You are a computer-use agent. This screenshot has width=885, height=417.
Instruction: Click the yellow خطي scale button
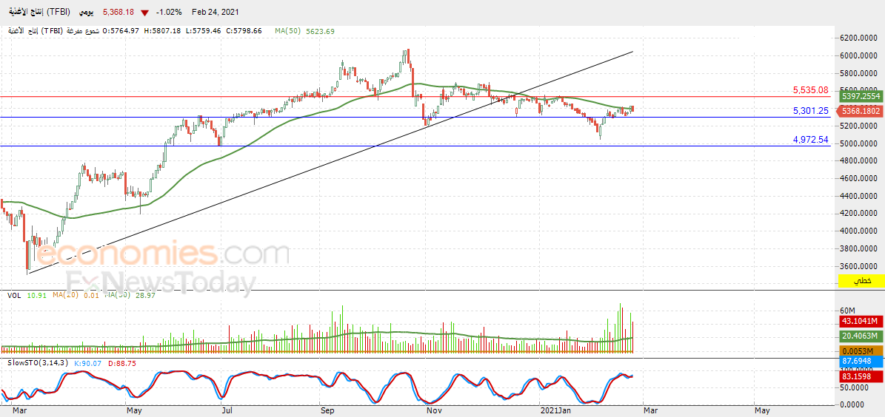click(862, 281)
